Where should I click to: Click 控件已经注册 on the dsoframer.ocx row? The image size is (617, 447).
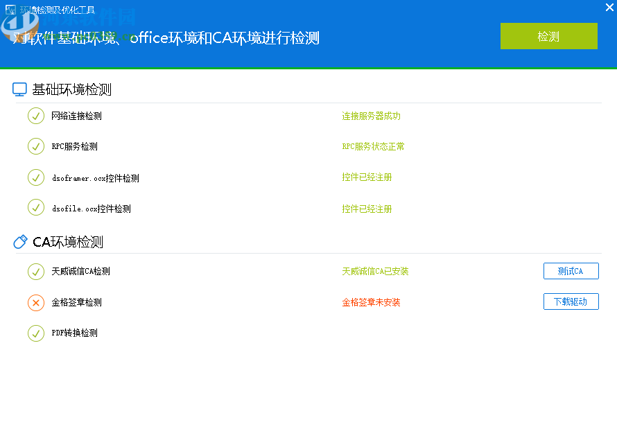pyautogui.click(x=368, y=177)
